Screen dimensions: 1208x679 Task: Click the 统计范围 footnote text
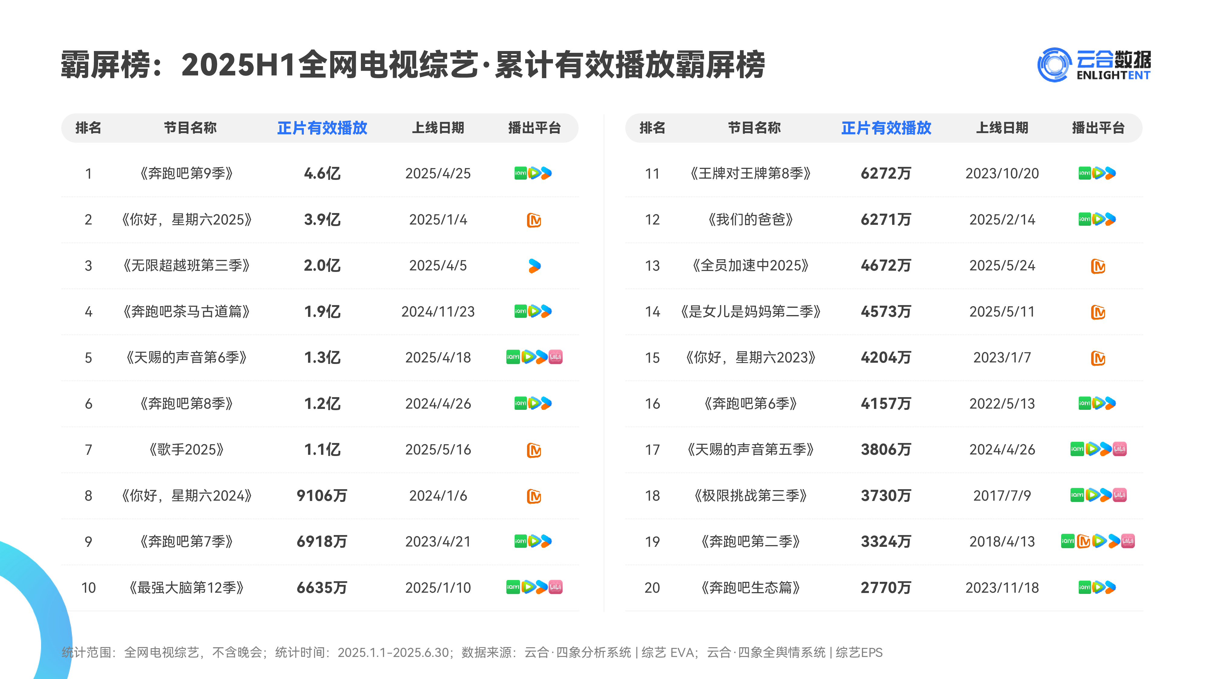472,652
